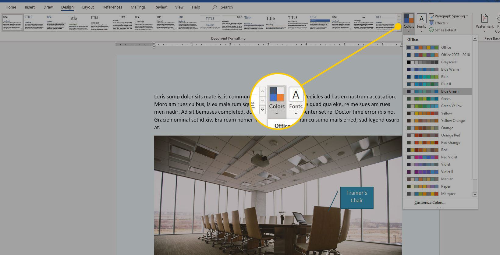Select the Red Orange color theme
Screen dimensions: 500x255
click(x=438, y=143)
